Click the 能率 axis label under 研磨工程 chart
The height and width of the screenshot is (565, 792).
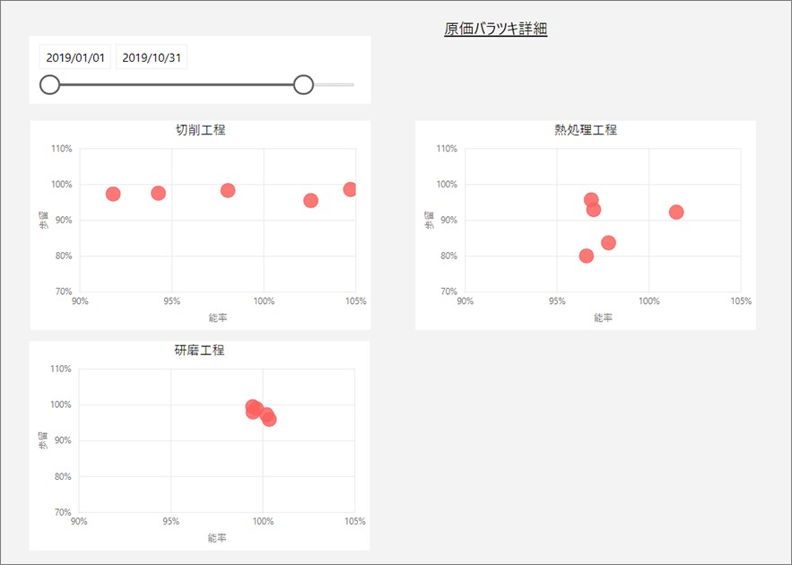(x=217, y=538)
